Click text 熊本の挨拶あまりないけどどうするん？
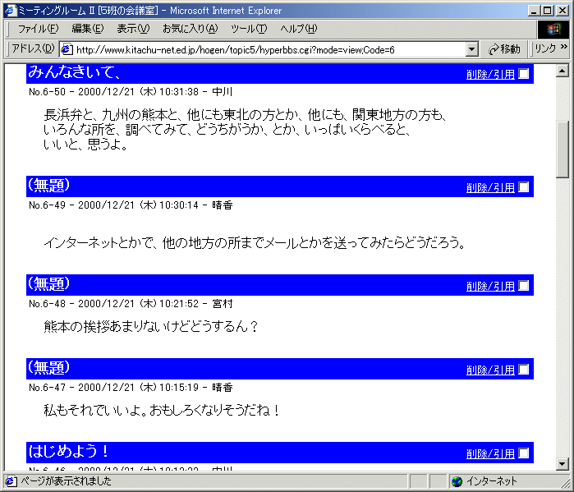 click(151, 326)
